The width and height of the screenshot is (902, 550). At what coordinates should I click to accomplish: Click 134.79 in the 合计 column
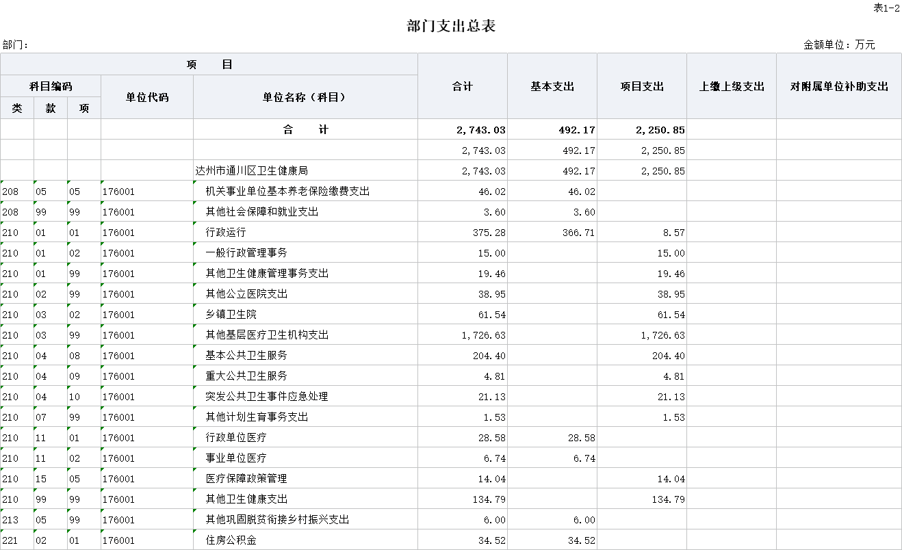(489, 499)
